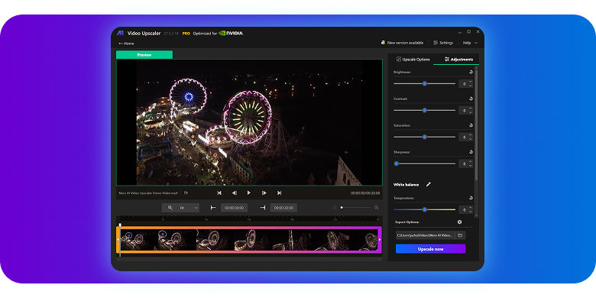Zoom out the timeline magnifier icon
The image size is (596, 298).
pyautogui.click(x=335, y=208)
